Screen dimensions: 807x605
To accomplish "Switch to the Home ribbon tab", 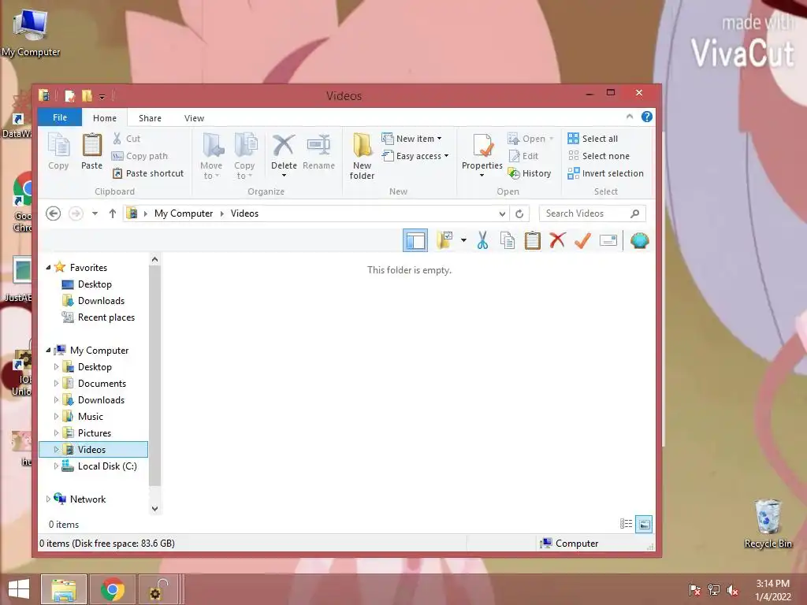I will pyautogui.click(x=105, y=118).
